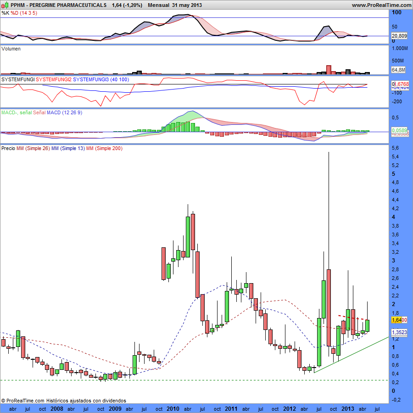
Task: Click the 5,6 level on the price axis
Action: (x=395, y=148)
